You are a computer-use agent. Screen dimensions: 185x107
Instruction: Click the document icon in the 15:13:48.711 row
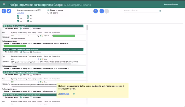(x=38, y=59)
